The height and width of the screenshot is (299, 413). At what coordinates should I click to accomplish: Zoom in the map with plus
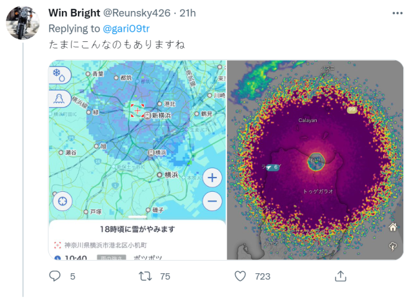212,178
